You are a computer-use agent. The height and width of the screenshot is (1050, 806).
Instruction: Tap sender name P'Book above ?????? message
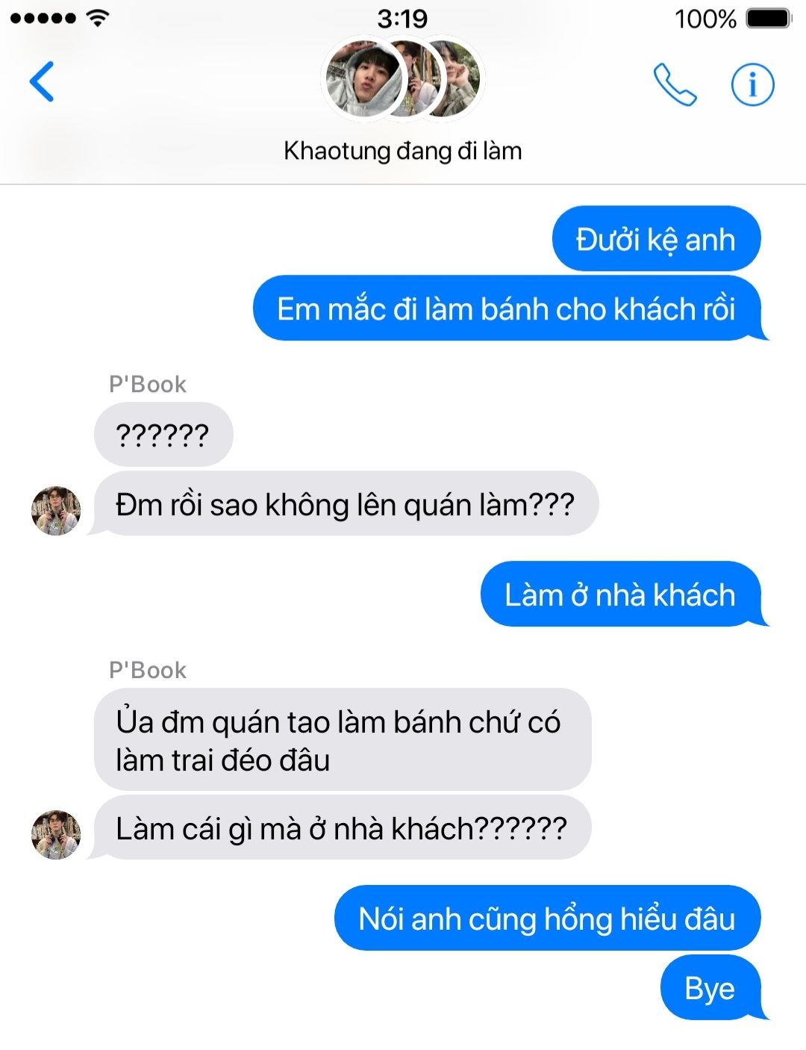(x=148, y=384)
